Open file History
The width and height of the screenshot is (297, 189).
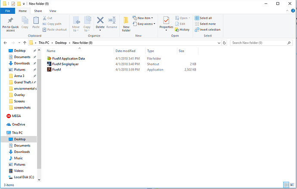click(x=182, y=30)
